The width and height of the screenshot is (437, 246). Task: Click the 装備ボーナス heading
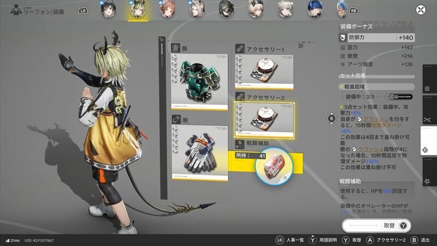(356, 26)
